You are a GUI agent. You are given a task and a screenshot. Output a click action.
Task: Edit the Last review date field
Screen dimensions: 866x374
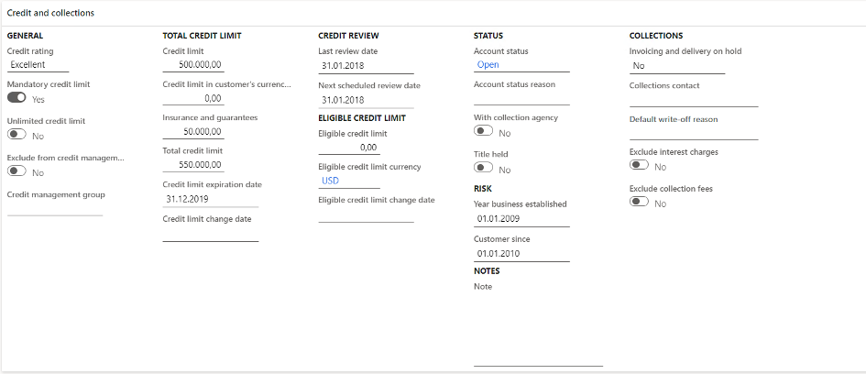point(365,66)
